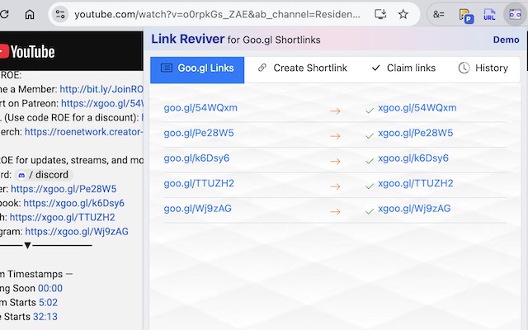
Task: Select the Claim links tab
Action: [x=403, y=68]
